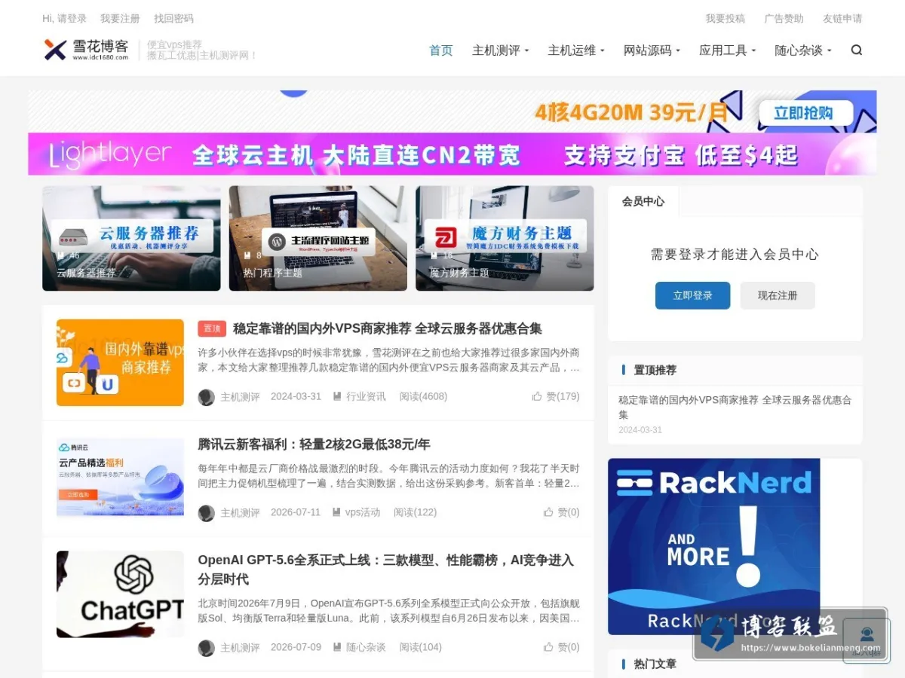Click 找回密码 link

point(173,19)
